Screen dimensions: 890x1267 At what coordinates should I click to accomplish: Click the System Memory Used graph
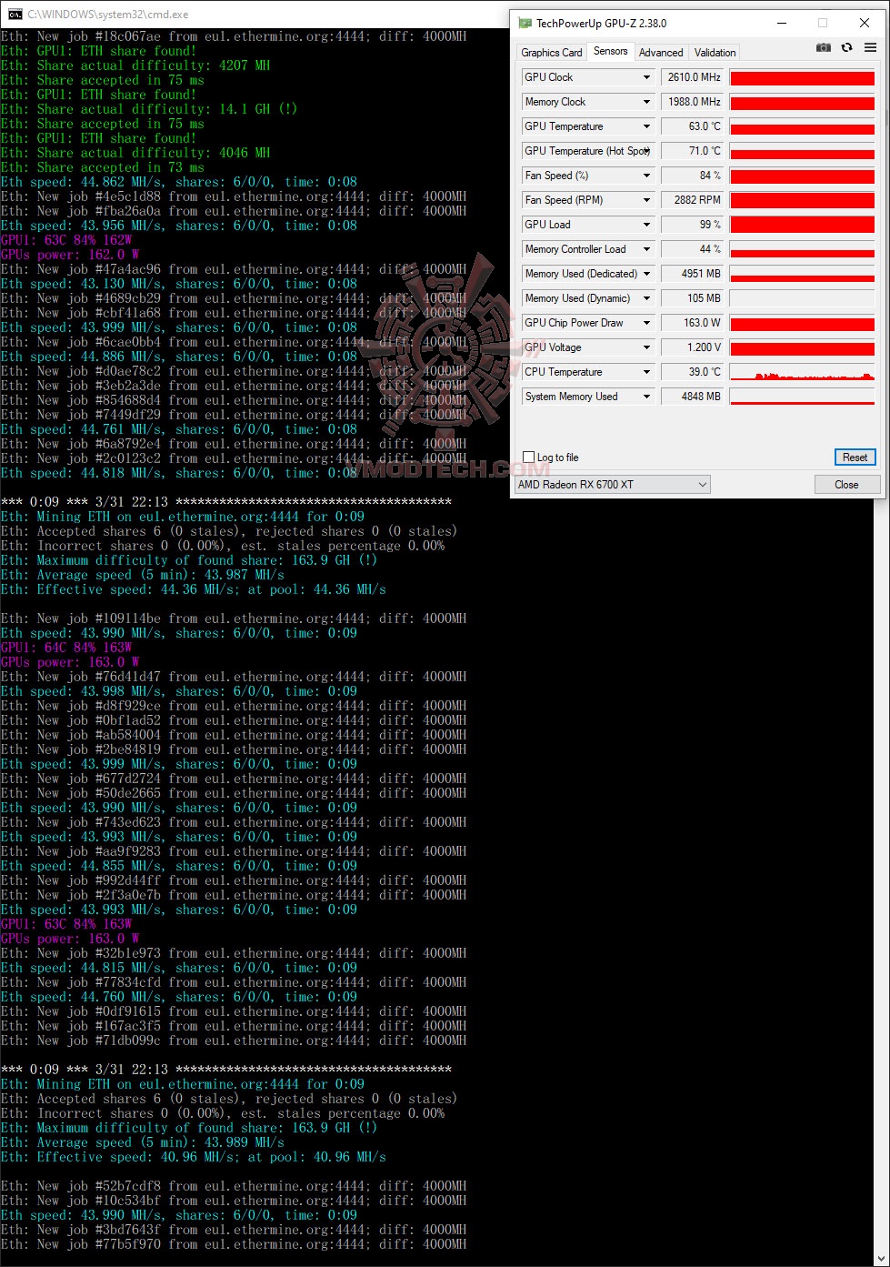click(802, 397)
